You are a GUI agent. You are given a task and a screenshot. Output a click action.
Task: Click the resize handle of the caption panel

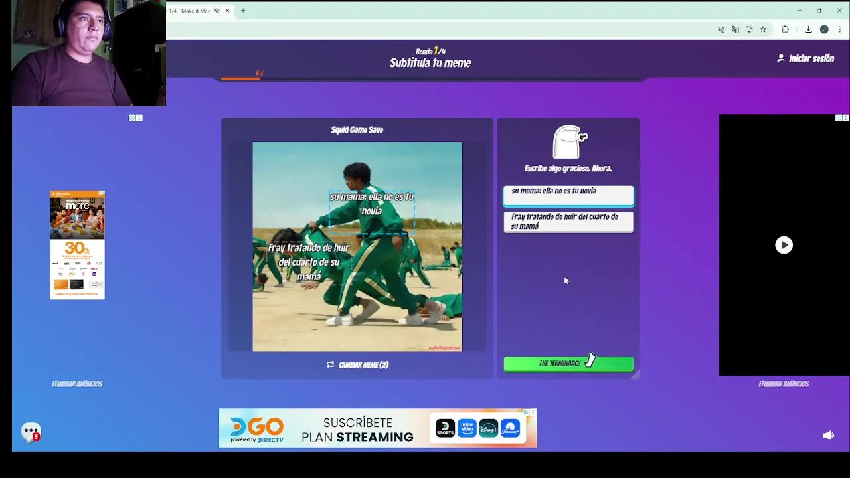(636, 375)
